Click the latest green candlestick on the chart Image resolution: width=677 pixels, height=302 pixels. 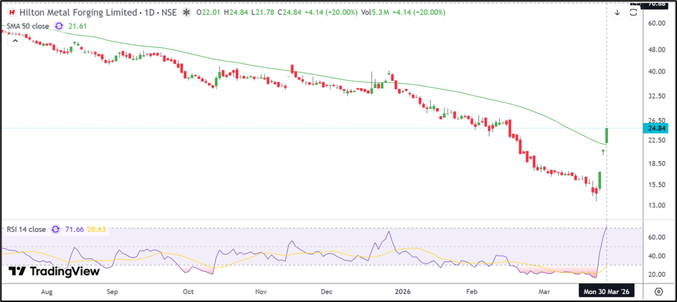pos(607,135)
